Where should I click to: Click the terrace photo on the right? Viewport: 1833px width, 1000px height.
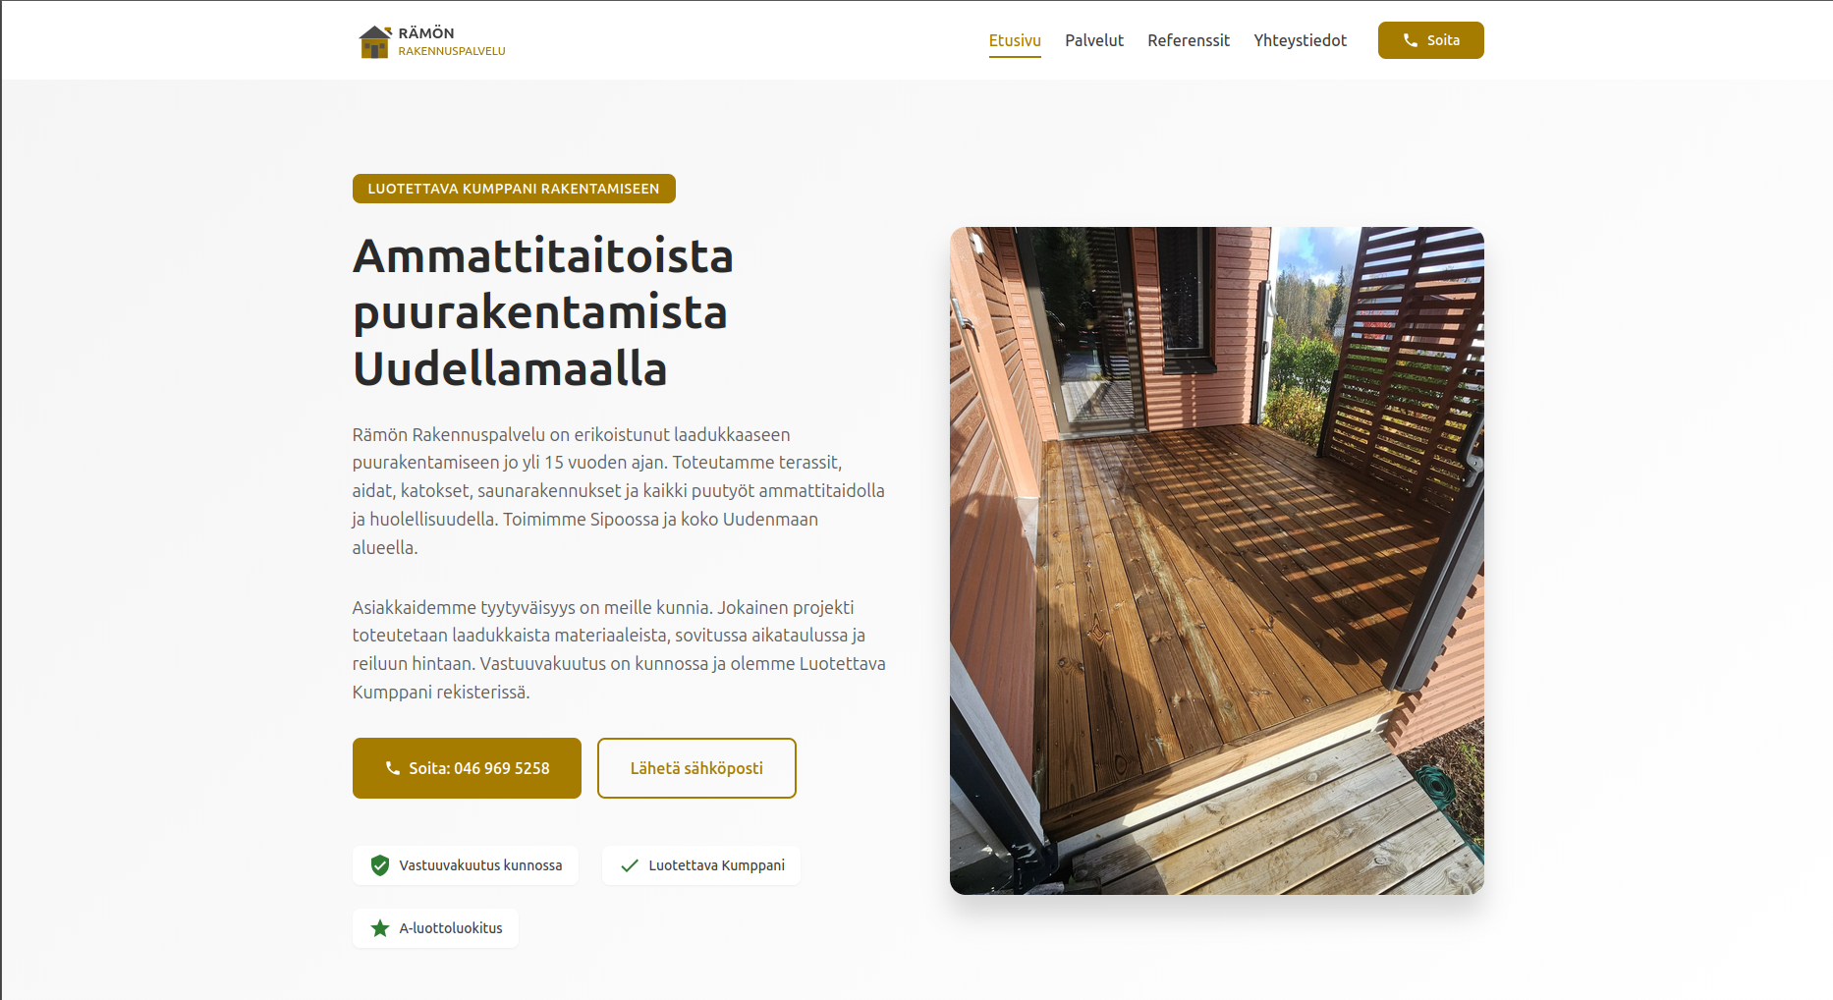coord(1216,561)
